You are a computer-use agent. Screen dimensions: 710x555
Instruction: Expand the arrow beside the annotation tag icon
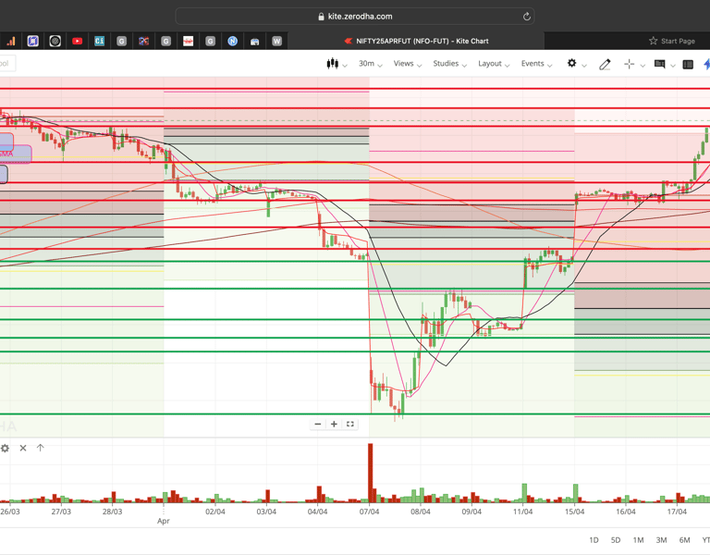pyautogui.click(x=673, y=66)
